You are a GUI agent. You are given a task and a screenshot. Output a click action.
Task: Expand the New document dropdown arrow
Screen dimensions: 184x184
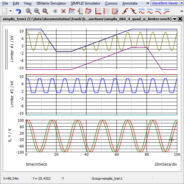11,11
